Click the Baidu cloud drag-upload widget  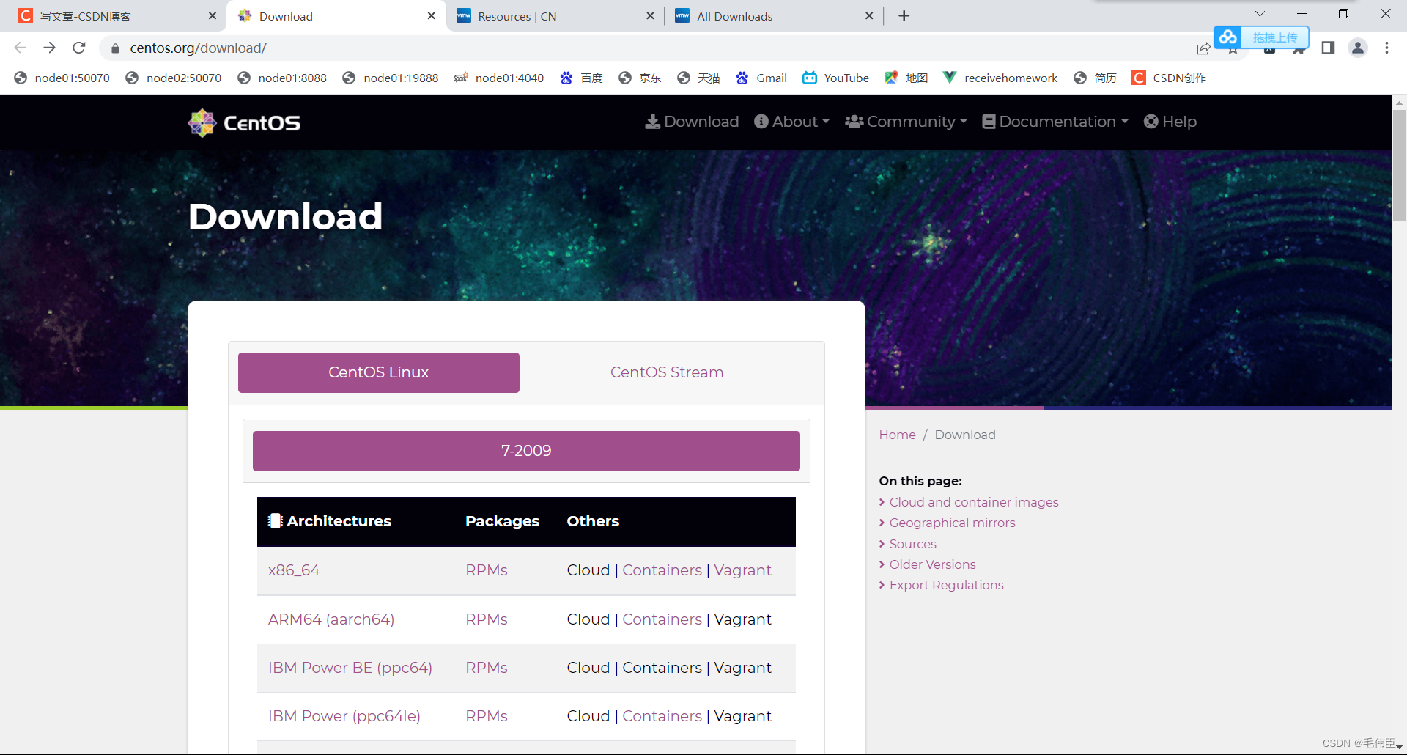1261,37
